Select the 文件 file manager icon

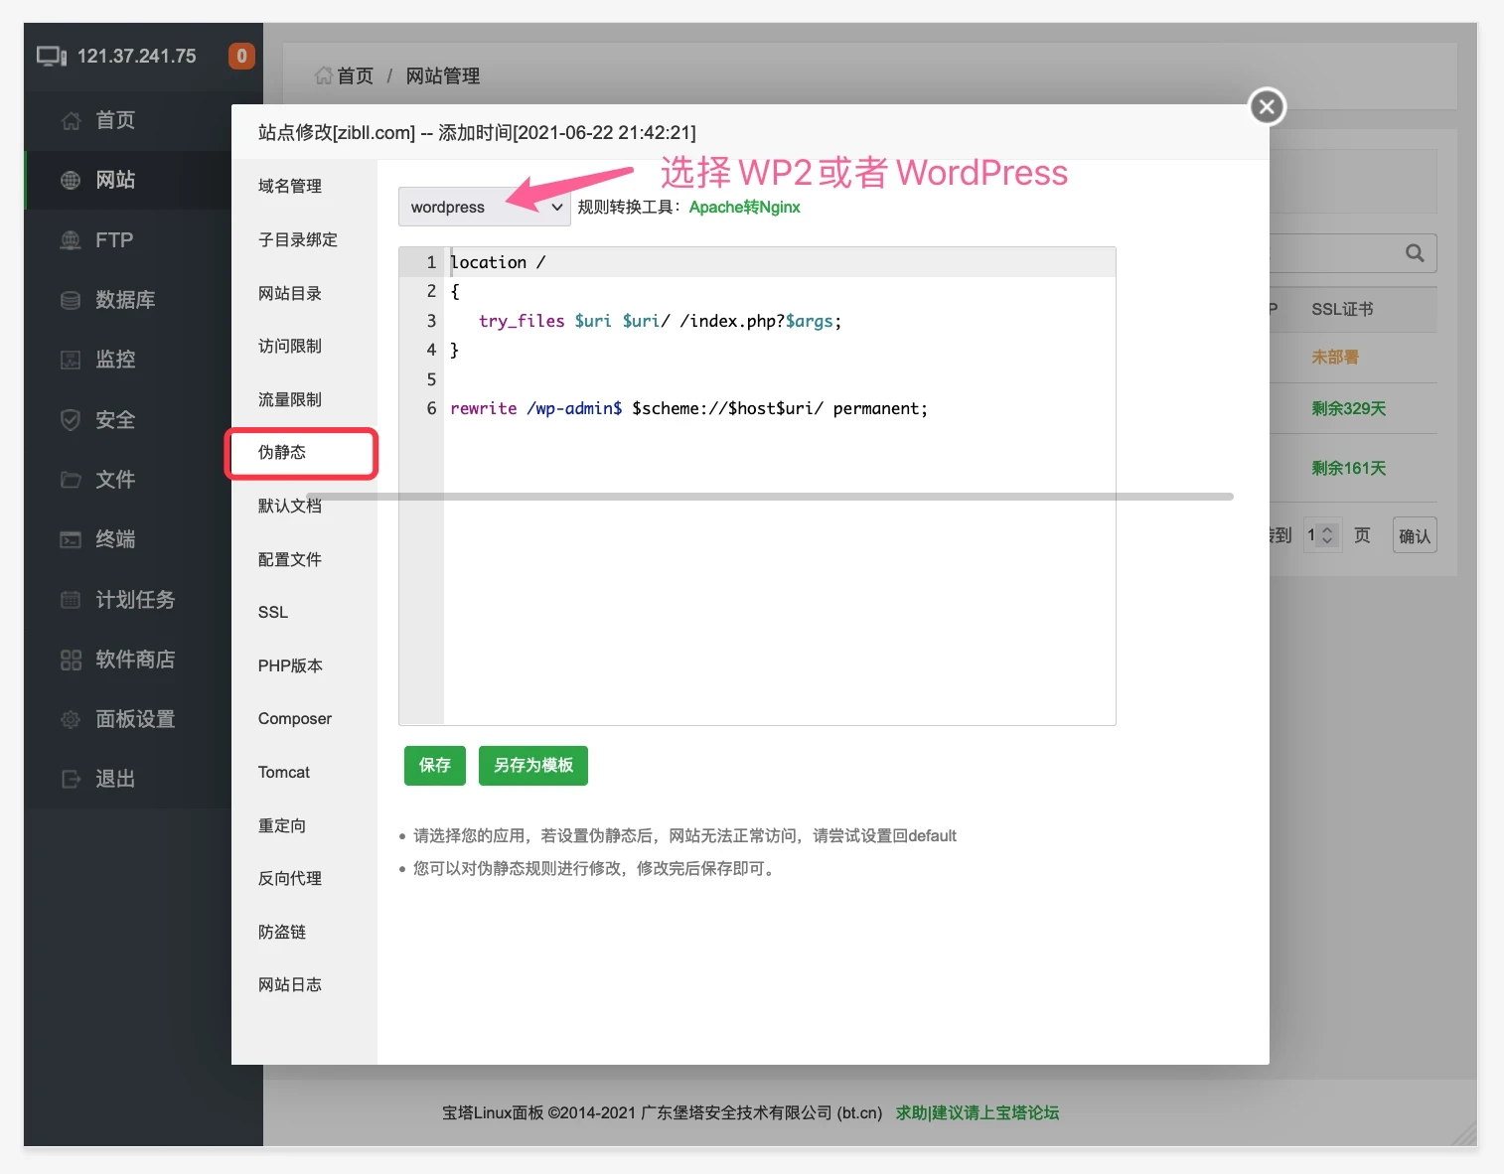71,479
